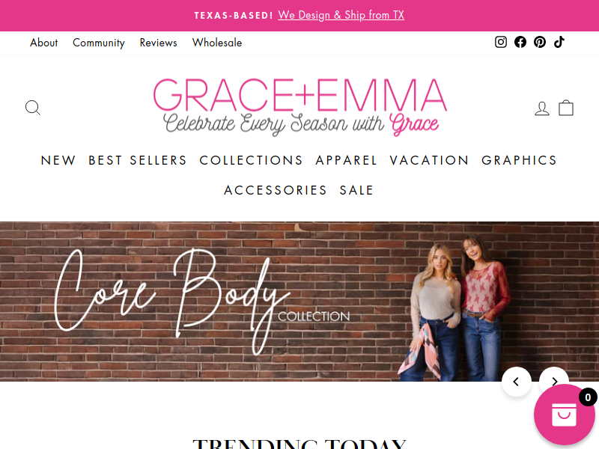
Task: Open the shopping bag cart icon
Action: [566, 108]
